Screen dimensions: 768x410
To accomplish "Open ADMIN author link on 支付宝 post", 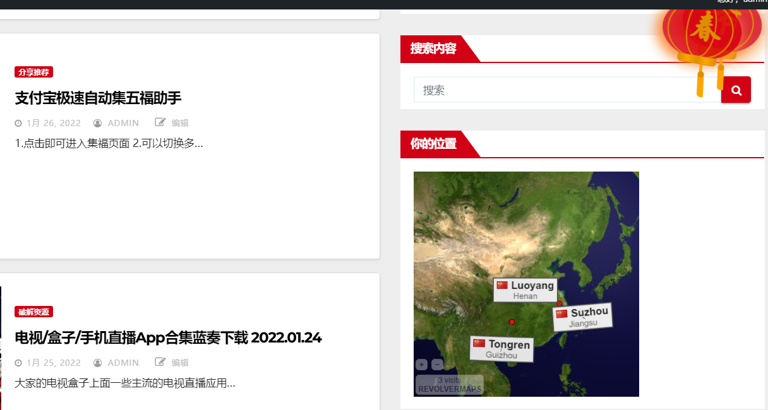I will point(123,123).
